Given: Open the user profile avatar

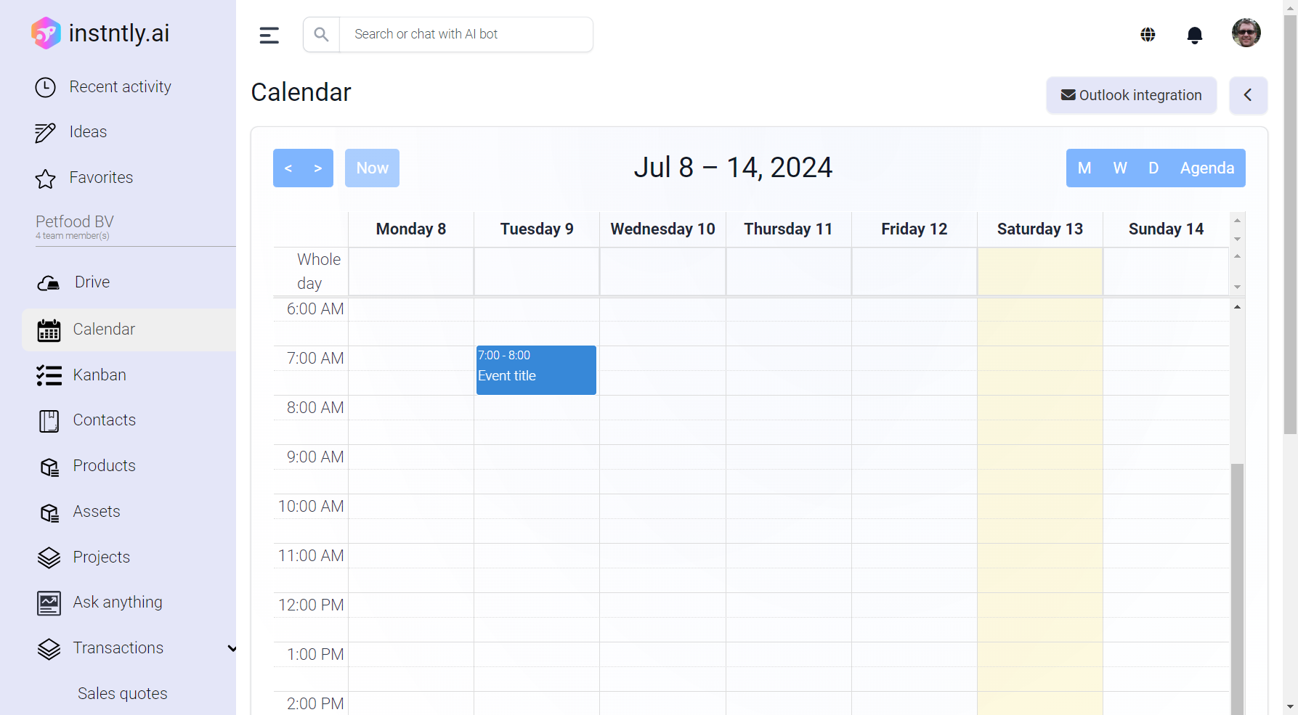Looking at the screenshot, I should 1246,33.
